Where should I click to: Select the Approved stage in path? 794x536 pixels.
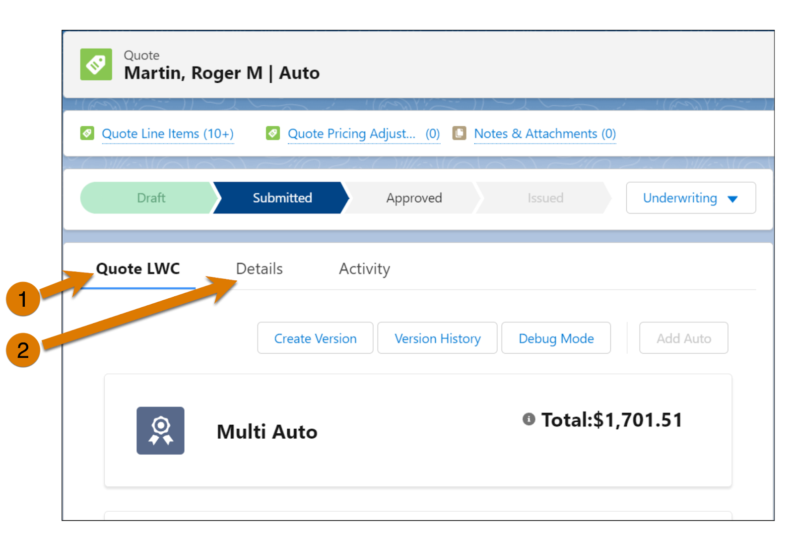(x=414, y=198)
